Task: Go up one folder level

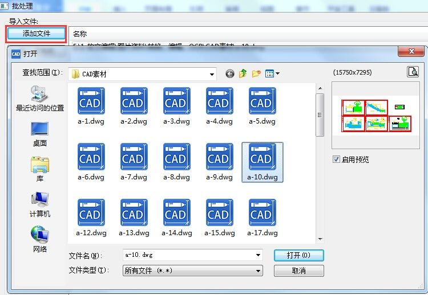Action: click(243, 73)
